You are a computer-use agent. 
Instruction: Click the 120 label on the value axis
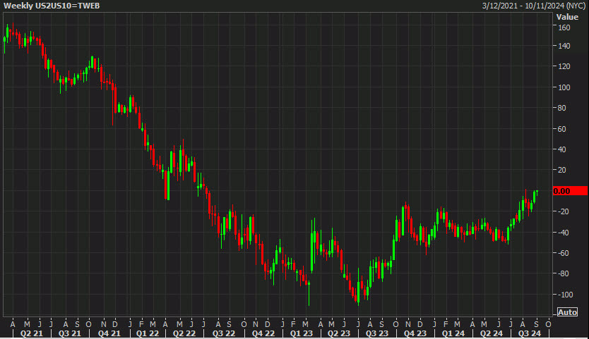(564, 66)
